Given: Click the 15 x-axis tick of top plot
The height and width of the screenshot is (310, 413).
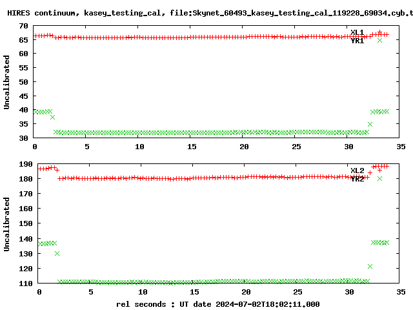Looking at the screenshot, I should [x=192, y=147].
